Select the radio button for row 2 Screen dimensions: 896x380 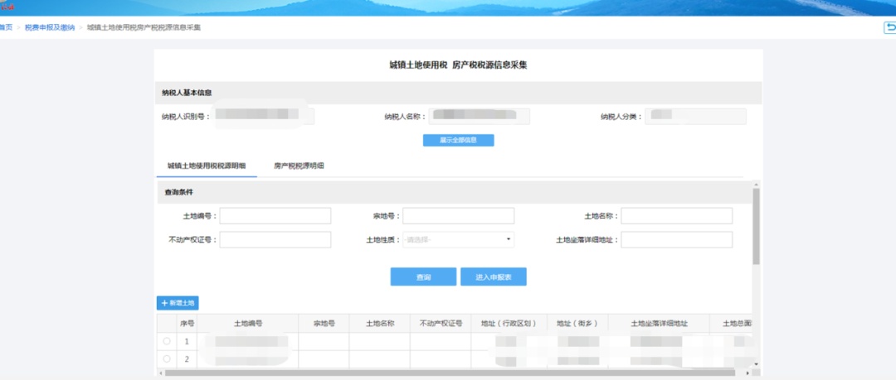(167, 358)
